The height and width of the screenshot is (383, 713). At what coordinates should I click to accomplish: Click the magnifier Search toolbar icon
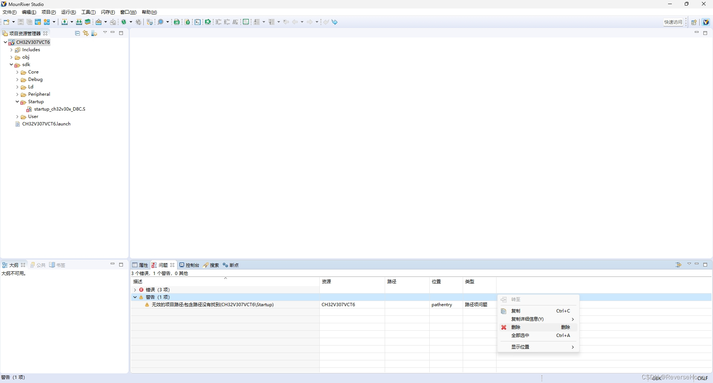click(160, 22)
